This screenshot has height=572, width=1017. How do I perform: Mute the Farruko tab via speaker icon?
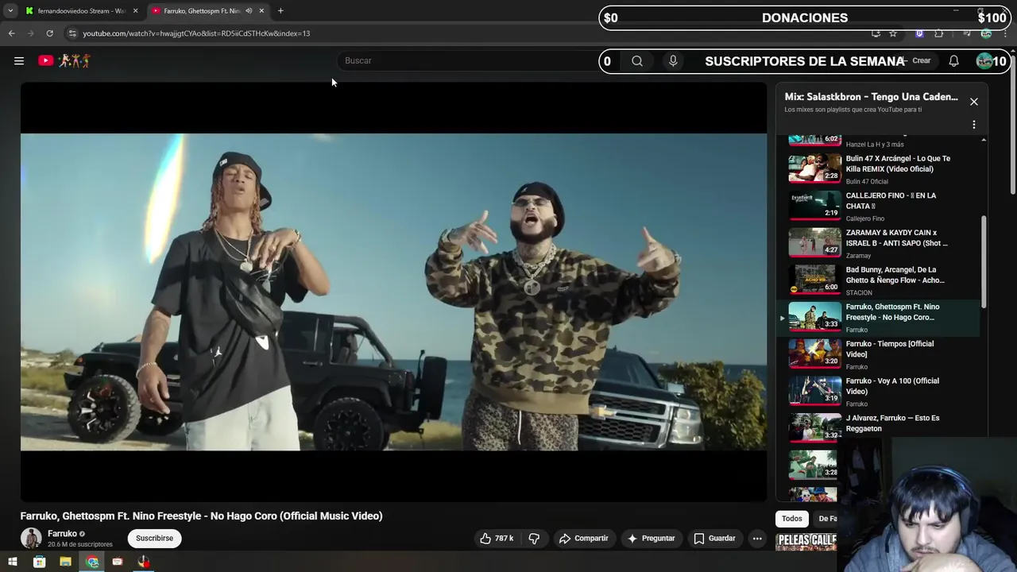(x=249, y=10)
